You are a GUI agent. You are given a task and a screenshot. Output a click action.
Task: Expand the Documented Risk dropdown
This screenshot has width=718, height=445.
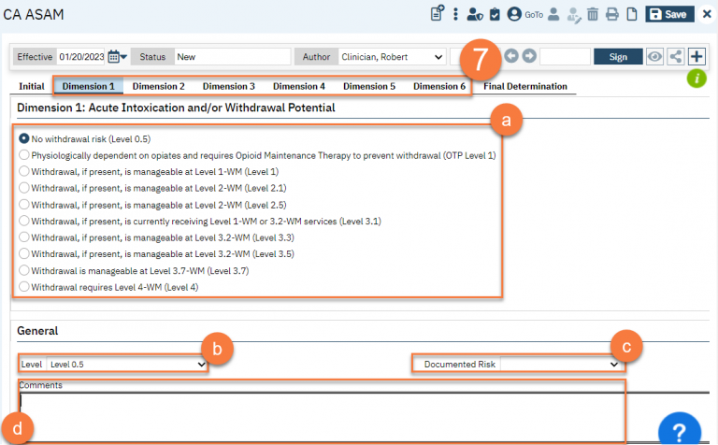point(559,364)
